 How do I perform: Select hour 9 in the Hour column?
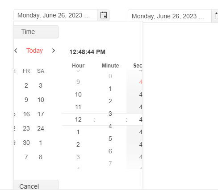pos(78,82)
